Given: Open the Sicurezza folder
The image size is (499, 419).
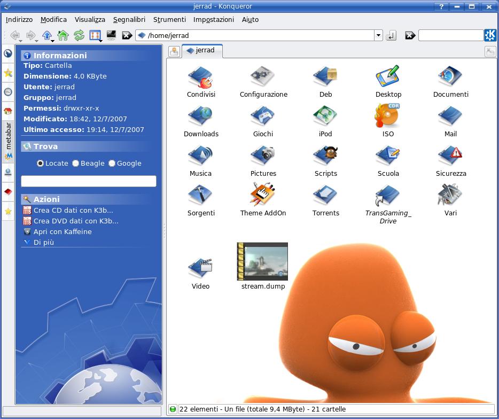Looking at the screenshot, I should pyautogui.click(x=450, y=161).
